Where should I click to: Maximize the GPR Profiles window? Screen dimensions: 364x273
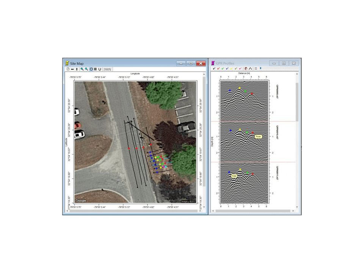(x=284, y=63)
